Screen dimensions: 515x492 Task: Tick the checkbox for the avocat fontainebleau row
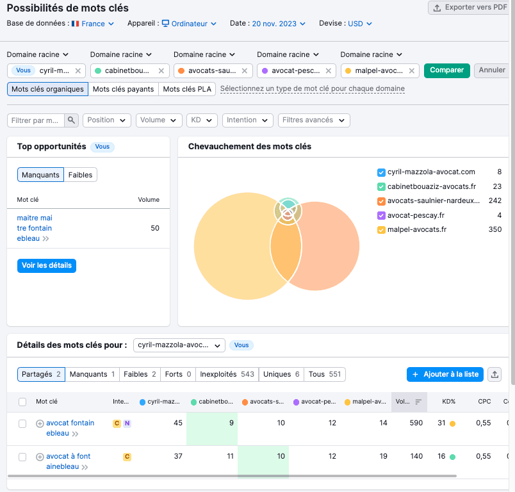(22, 423)
